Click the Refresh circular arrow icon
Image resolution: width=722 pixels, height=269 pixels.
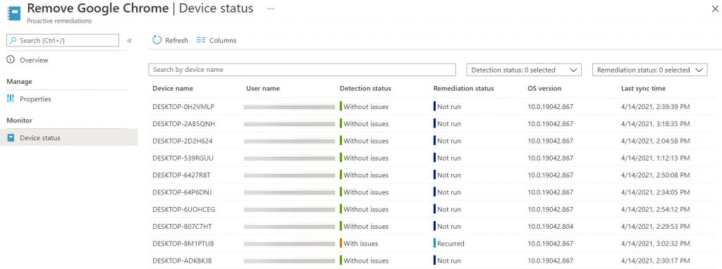(157, 40)
